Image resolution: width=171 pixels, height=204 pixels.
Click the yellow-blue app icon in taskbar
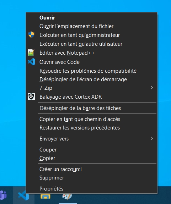pyautogui.click(x=45, y=197)
